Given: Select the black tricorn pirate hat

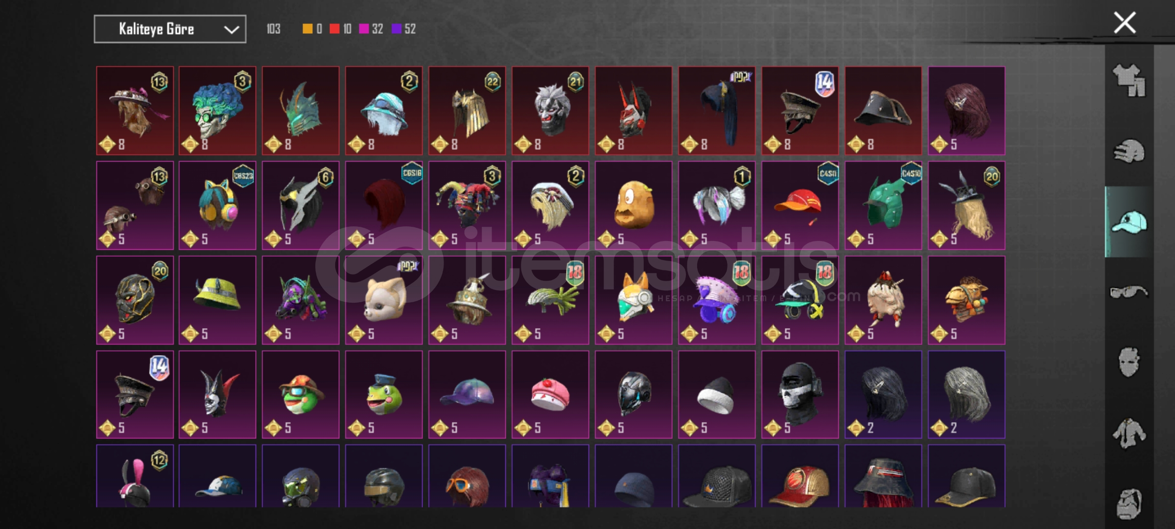Looking at the screenshot, I should [883, 111].
